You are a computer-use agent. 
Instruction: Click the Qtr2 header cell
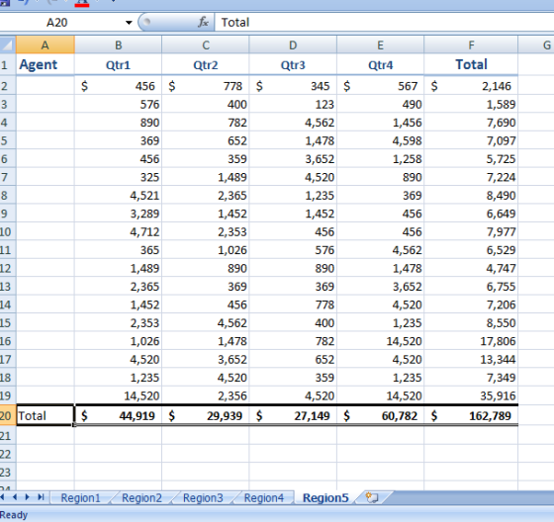[x=206, y=64]
